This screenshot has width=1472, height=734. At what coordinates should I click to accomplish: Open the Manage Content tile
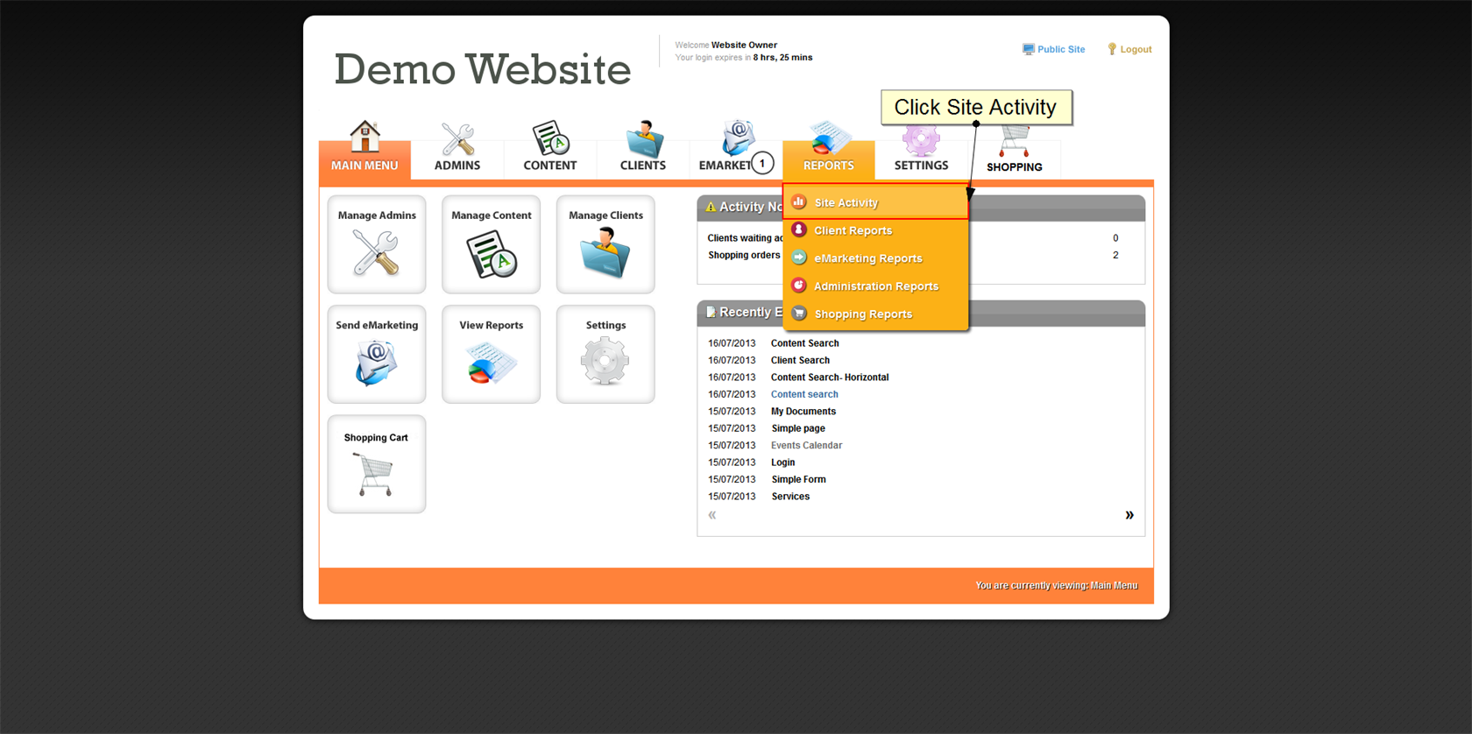pyautogui.click(x=491, y=244)
